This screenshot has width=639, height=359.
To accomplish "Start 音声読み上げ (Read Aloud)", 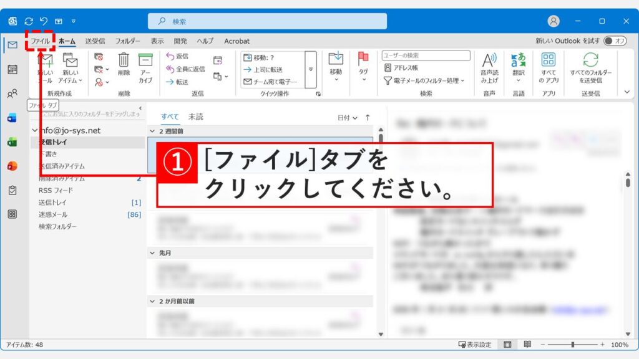I will (x=488, y=67).
